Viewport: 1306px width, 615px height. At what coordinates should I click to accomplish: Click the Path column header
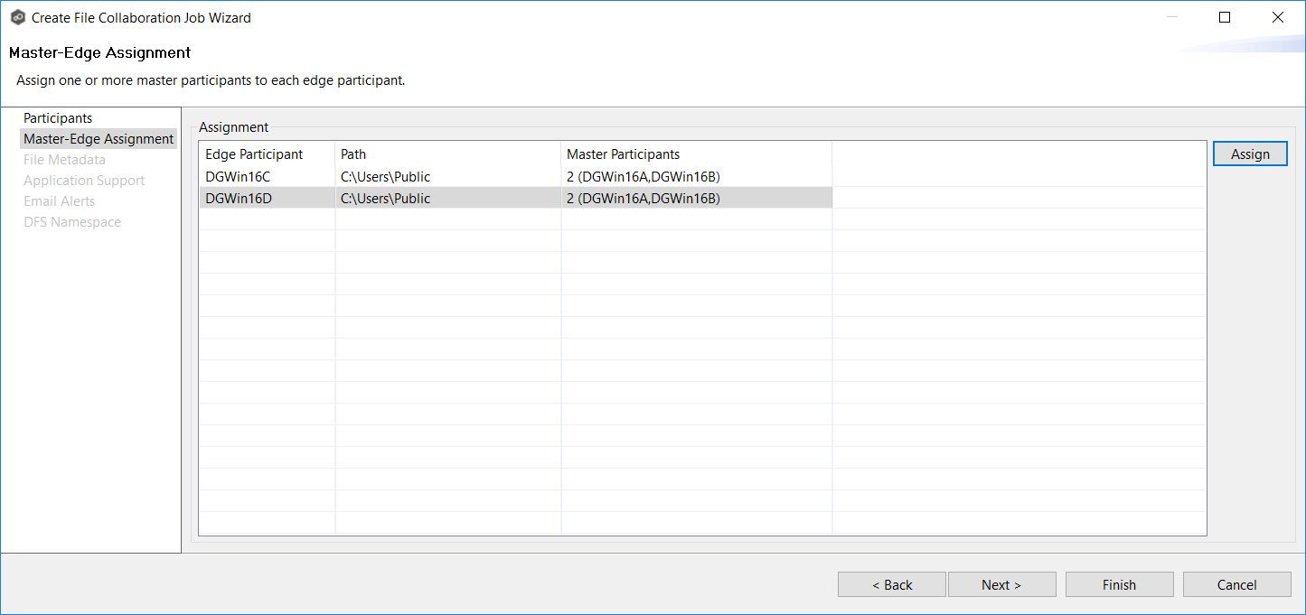tap(353, 154)
